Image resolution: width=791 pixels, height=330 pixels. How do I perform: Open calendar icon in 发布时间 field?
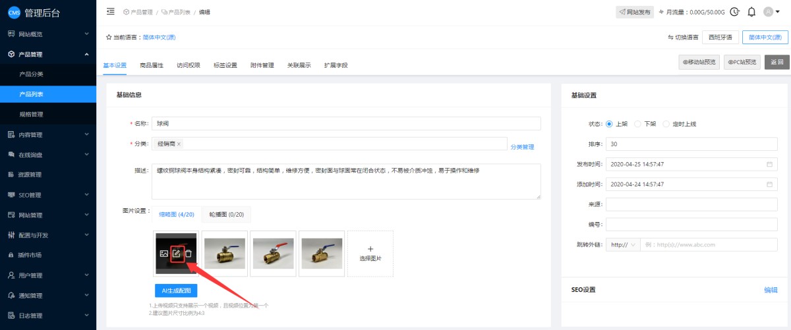(769, 164)
